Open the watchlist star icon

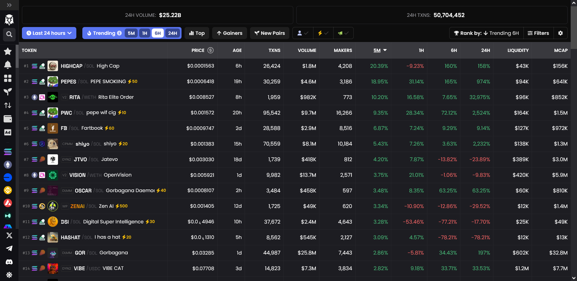click(8, 51)
